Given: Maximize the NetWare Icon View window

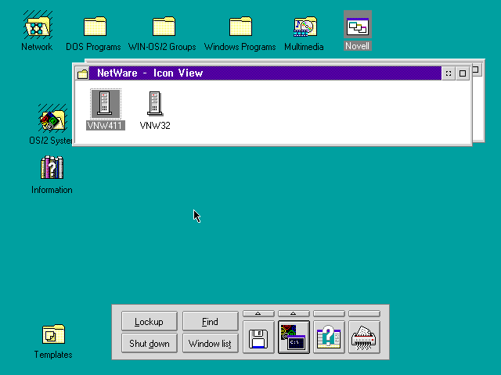Looking at the screenshot, I should click(463, 73).
